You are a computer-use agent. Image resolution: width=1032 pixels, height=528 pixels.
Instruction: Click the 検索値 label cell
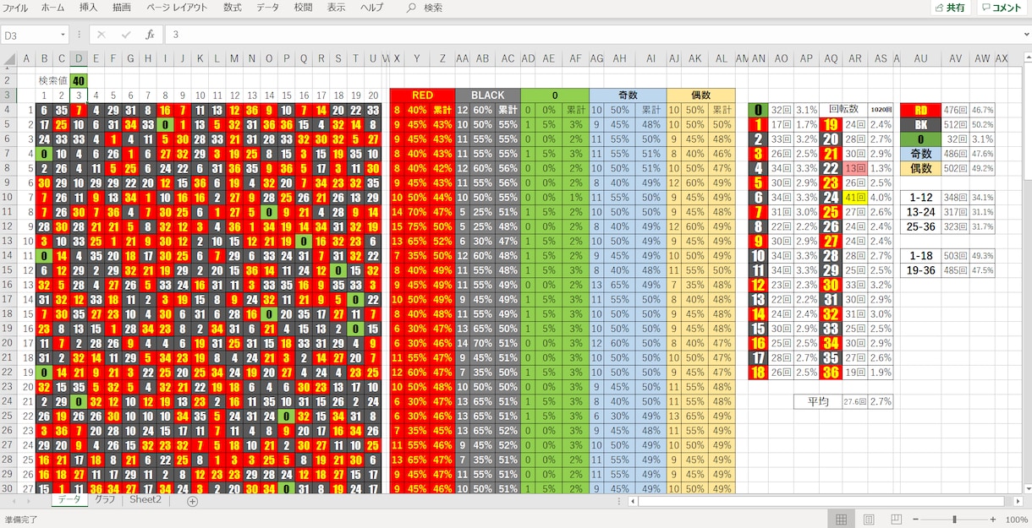52,80
